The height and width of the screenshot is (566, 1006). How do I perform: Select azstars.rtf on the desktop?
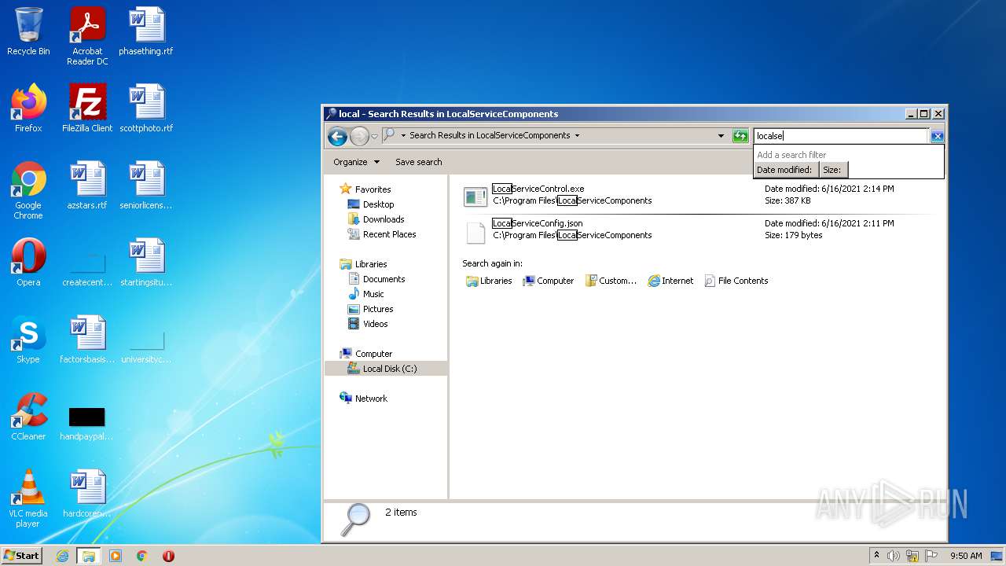[x=87, y=186]
